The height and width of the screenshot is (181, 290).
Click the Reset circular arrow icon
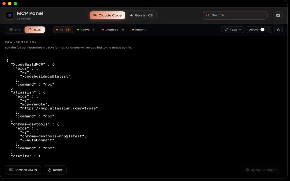point(49,170)
